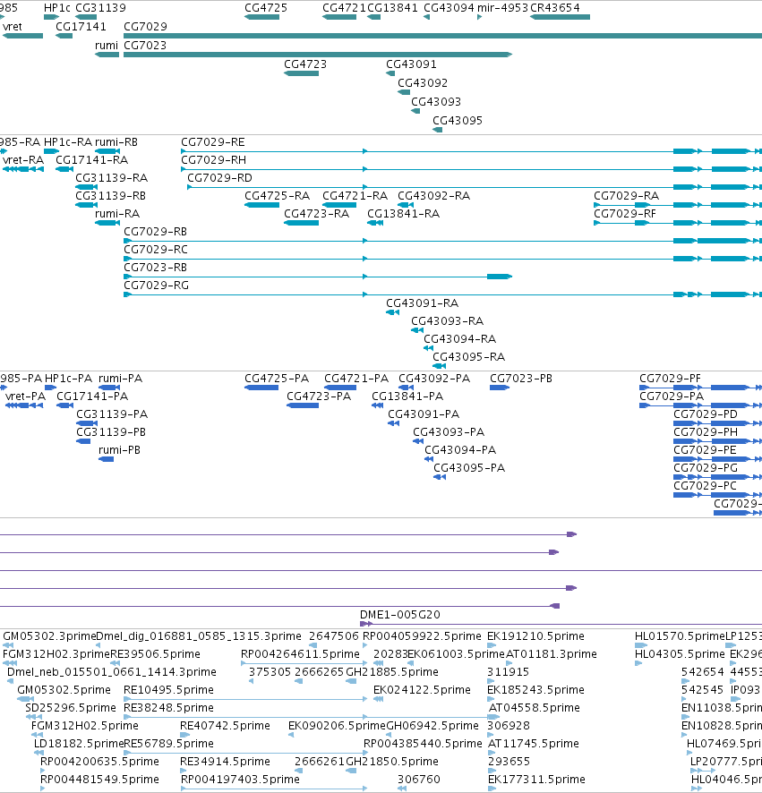Screen dimensions: 762x793
Task: Select the 542654 feature label
Action: pos(702,672)
